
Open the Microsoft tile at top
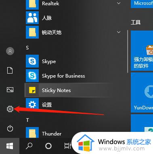pyautogui.click(x=142, y=4)
